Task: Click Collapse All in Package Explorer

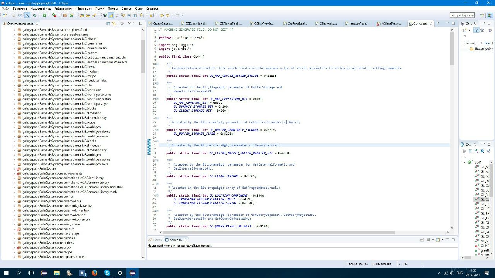Action: [108, 24]
